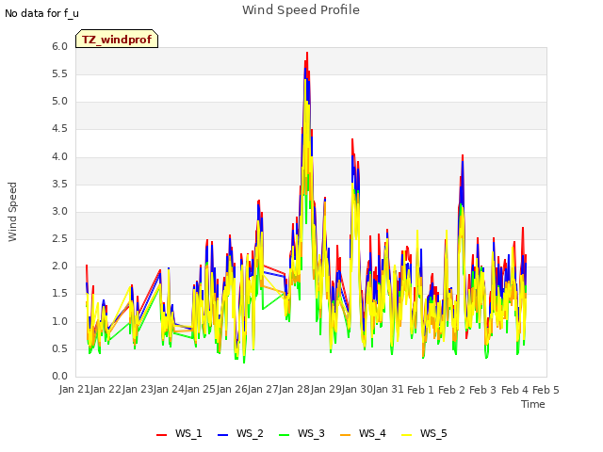The height and width of the screenshot is (452, 603).
Task: Click the 5.0 y-axis tick label
Action: click(59, 102)
